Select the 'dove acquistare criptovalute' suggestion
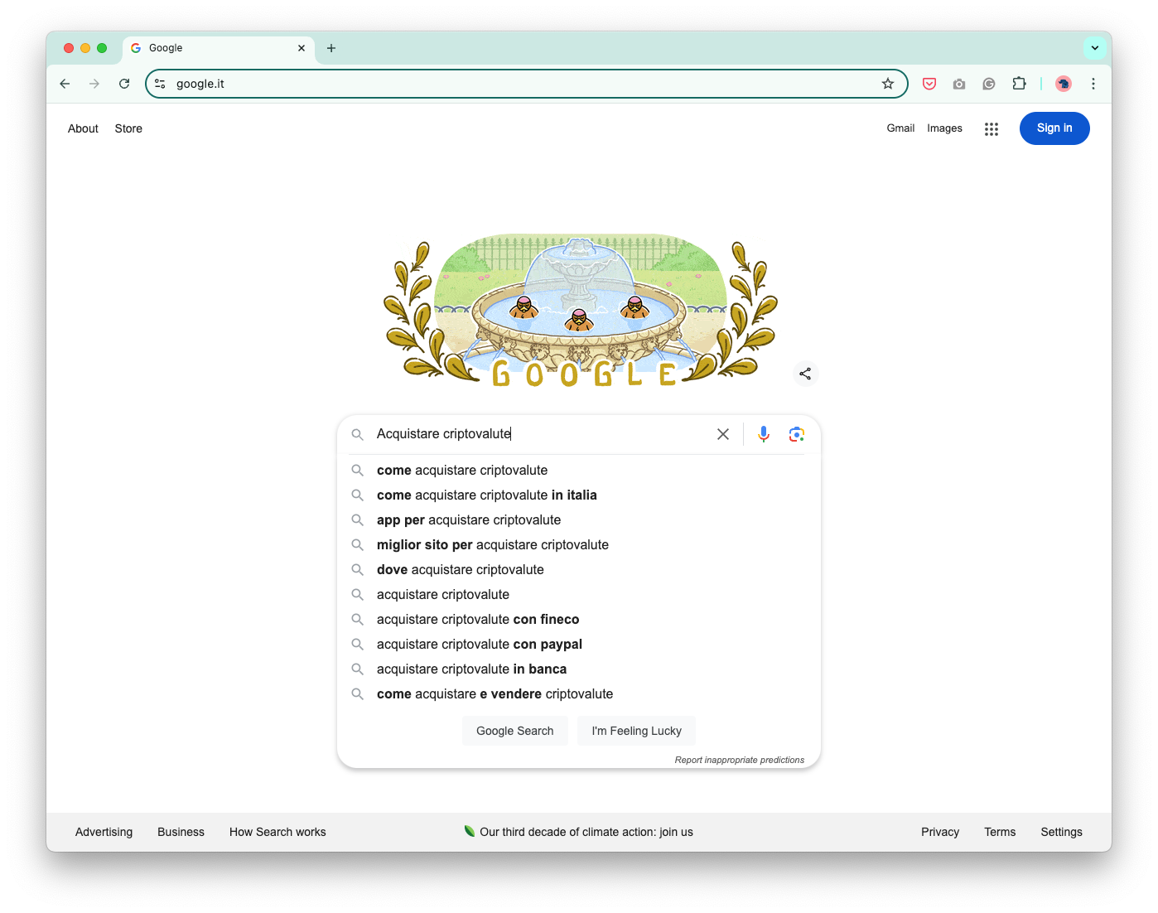This screenshot has height=913, width=1158. (x=461, y=569)
